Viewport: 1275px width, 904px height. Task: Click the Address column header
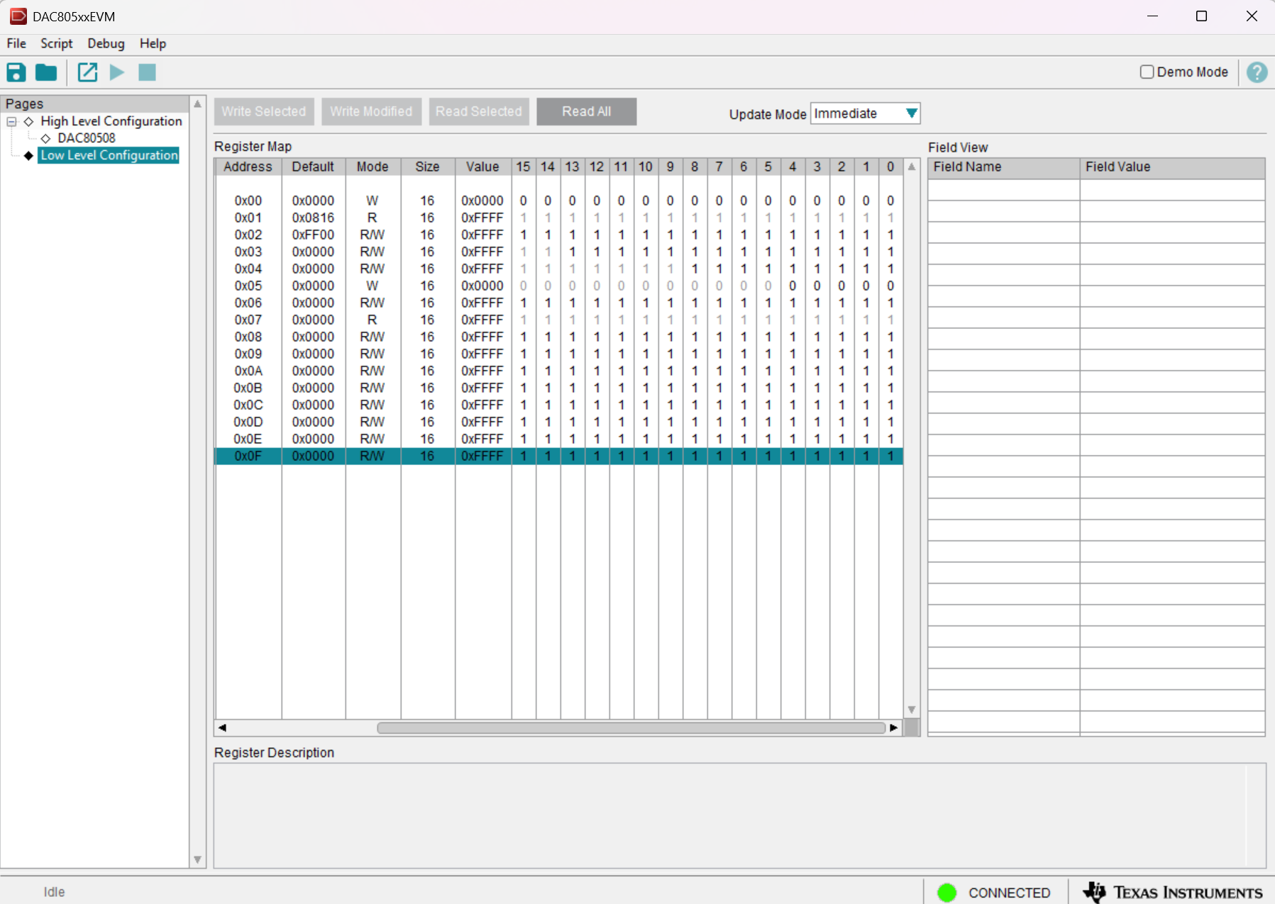click(x=248, y=167)
